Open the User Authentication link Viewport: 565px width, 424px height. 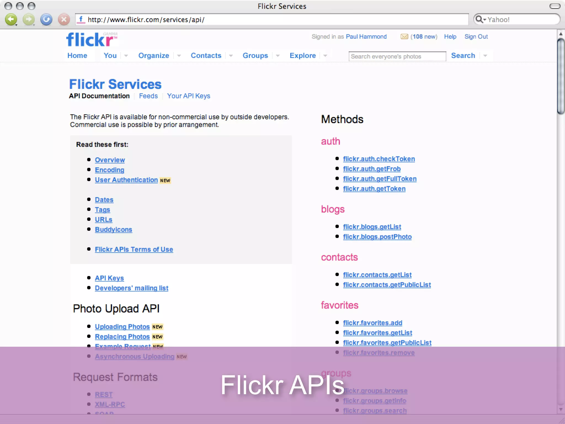click(x=126, y=180)
